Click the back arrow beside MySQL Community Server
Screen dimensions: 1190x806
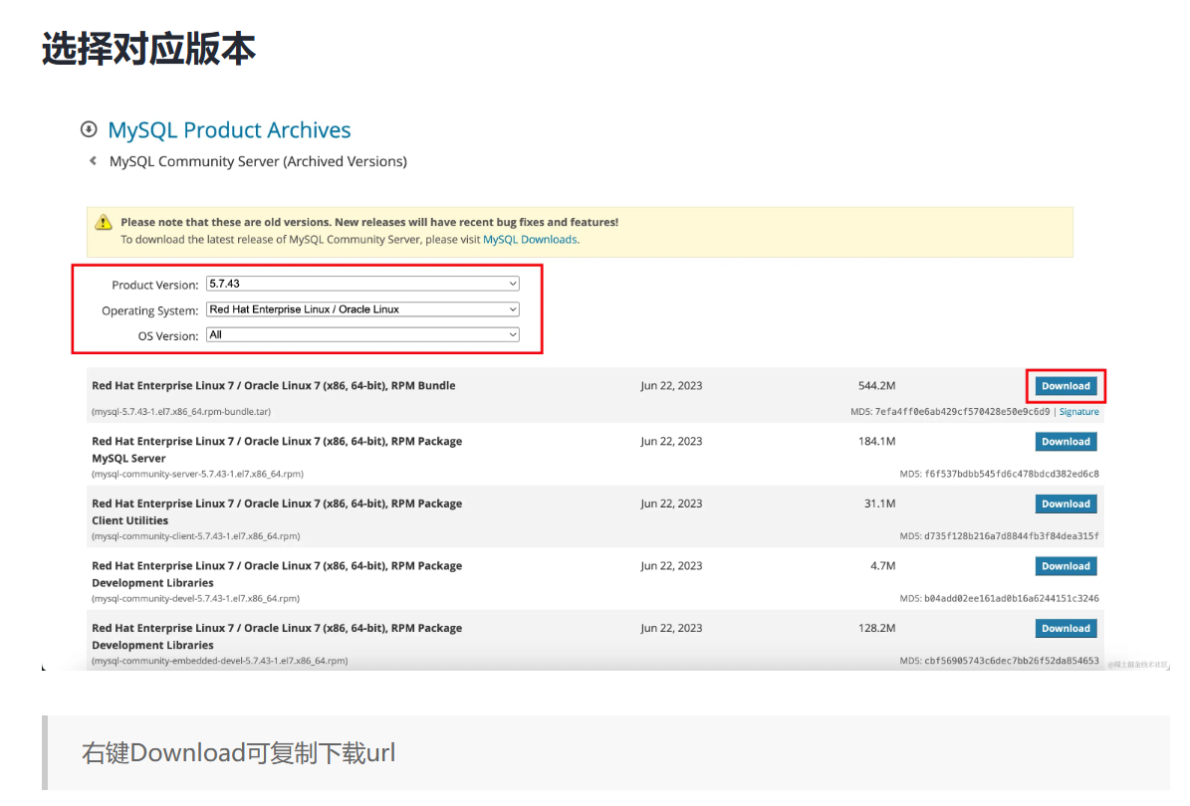93,160
